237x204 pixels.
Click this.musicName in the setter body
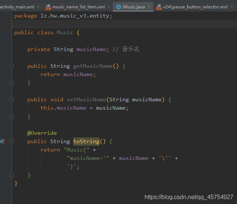[x=63, y=108]
